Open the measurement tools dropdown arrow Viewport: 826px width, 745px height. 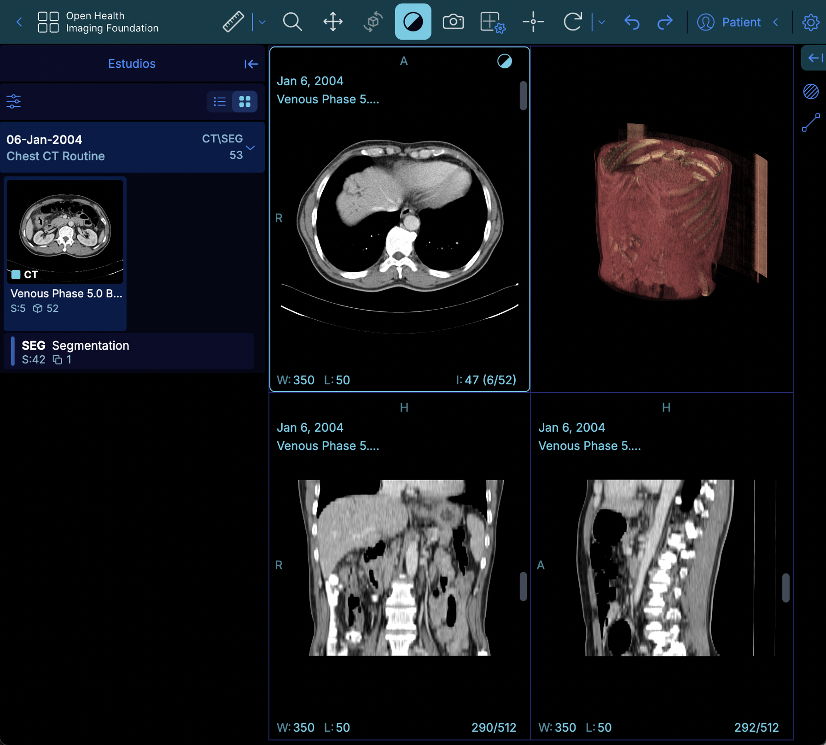(262, 22)
